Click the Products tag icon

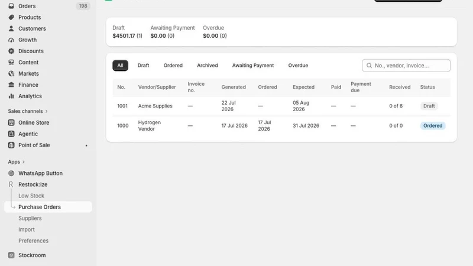[11, 17]
